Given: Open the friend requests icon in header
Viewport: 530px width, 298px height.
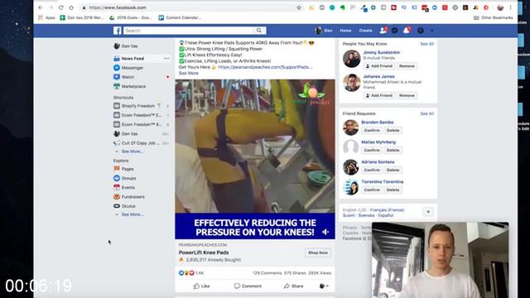Looking at the screenshot, I should (383, 31).
